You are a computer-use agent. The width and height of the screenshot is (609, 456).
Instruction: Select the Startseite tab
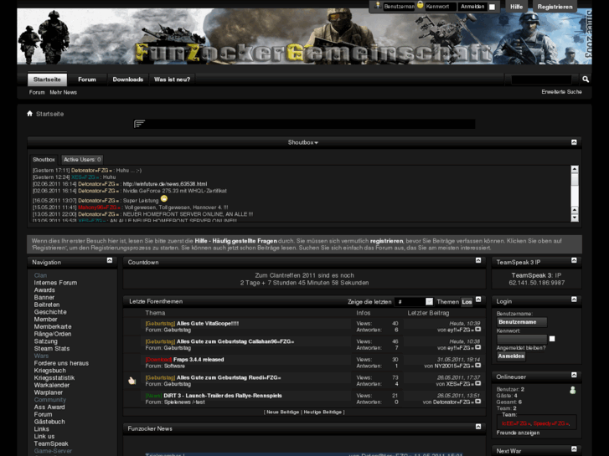point(47,79)
